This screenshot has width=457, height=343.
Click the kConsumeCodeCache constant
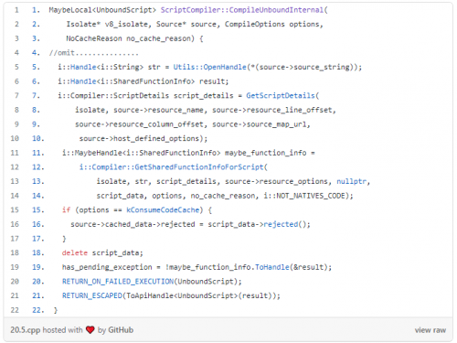pos(163,210)
